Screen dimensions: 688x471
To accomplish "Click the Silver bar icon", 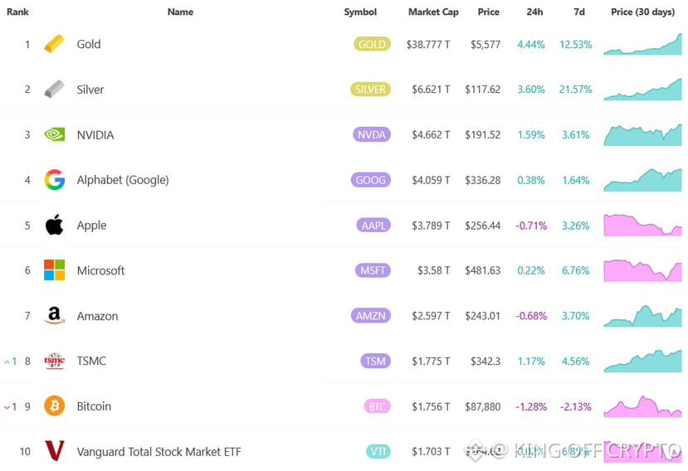I will coord(54,89).
